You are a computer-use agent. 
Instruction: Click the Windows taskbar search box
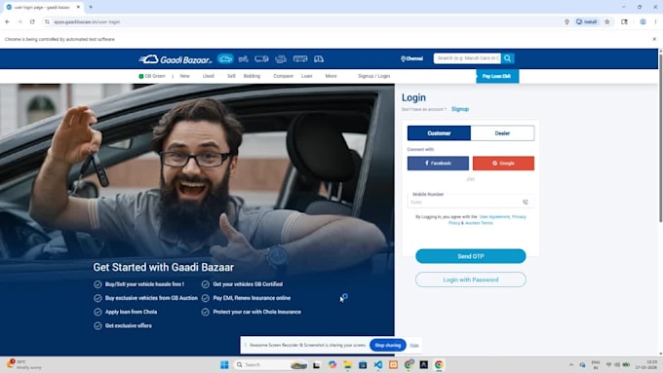pos(271,364)
